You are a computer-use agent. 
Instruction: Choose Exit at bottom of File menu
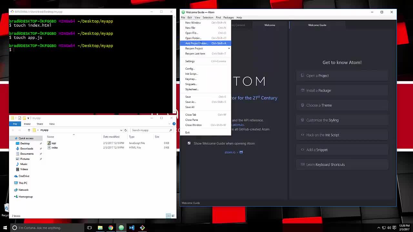(x=206, y=132)
